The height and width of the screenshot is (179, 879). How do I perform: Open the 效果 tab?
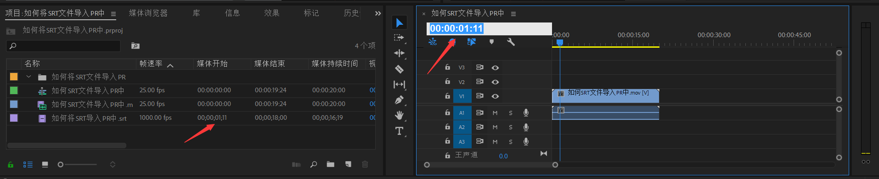pyautogui.click(x=272, y=13)
